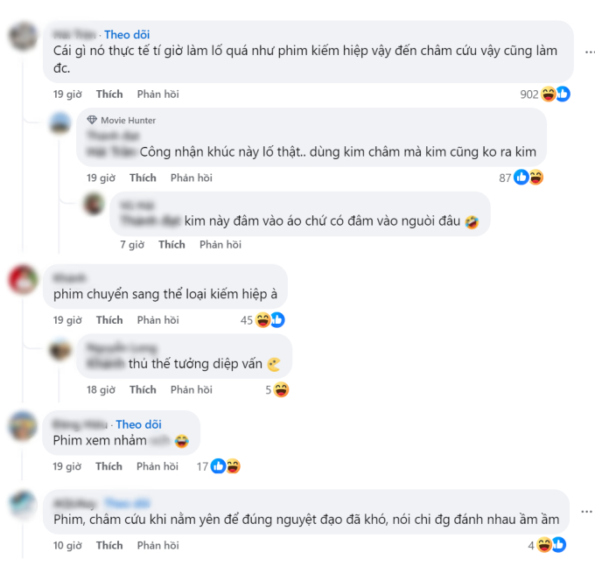The image size is (595, 566).
Task: Click reaction icons next to 87
Action: 528,178
